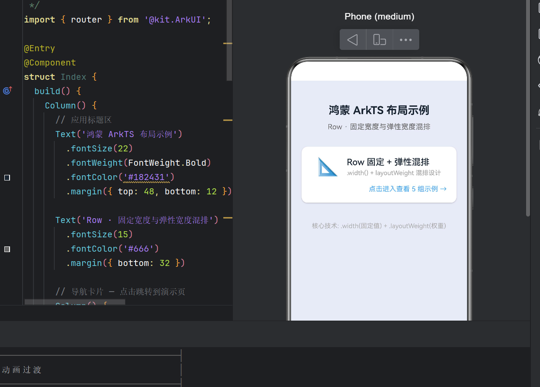
Task: Click the '鸿蒙 ArkTS 布局示例' heading in preview
Action: 379,110
